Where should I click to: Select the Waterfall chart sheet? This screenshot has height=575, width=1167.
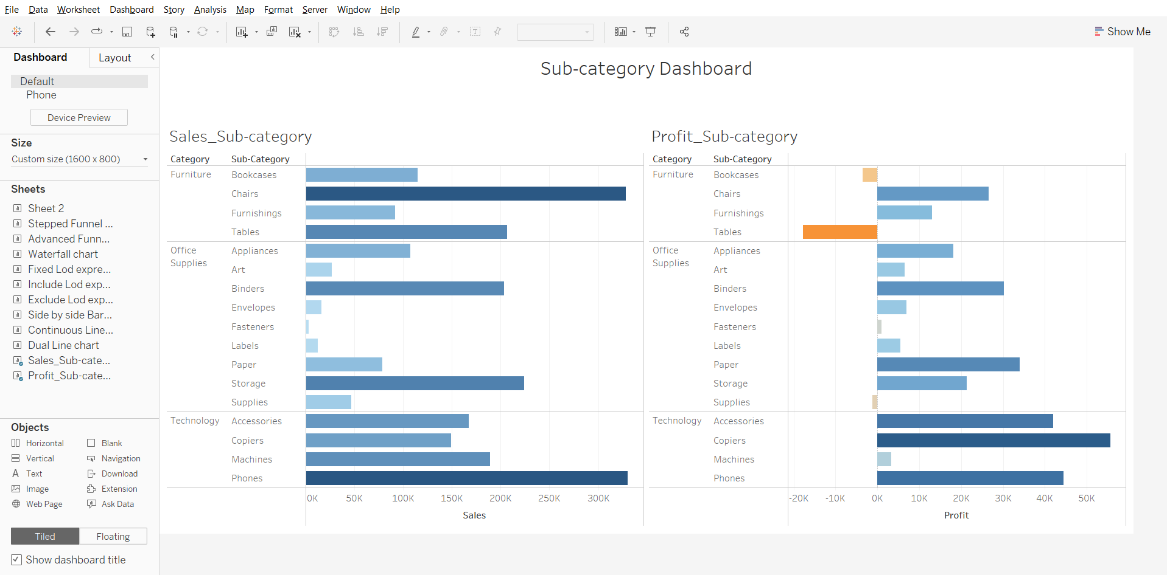coord(63,254)
